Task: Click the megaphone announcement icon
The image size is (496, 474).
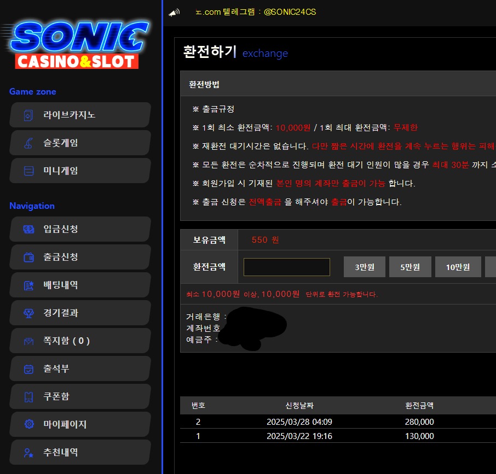Action: pos(174,13)
